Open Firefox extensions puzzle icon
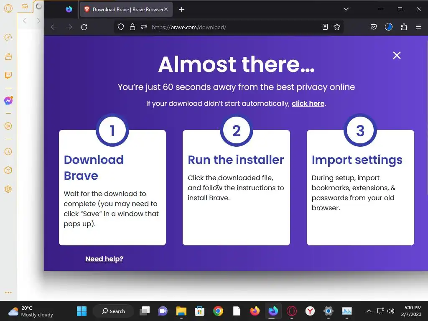 (404, 27)
